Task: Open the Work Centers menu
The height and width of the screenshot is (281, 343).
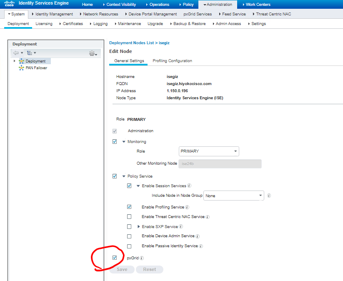Action: (x=257, y=4)
